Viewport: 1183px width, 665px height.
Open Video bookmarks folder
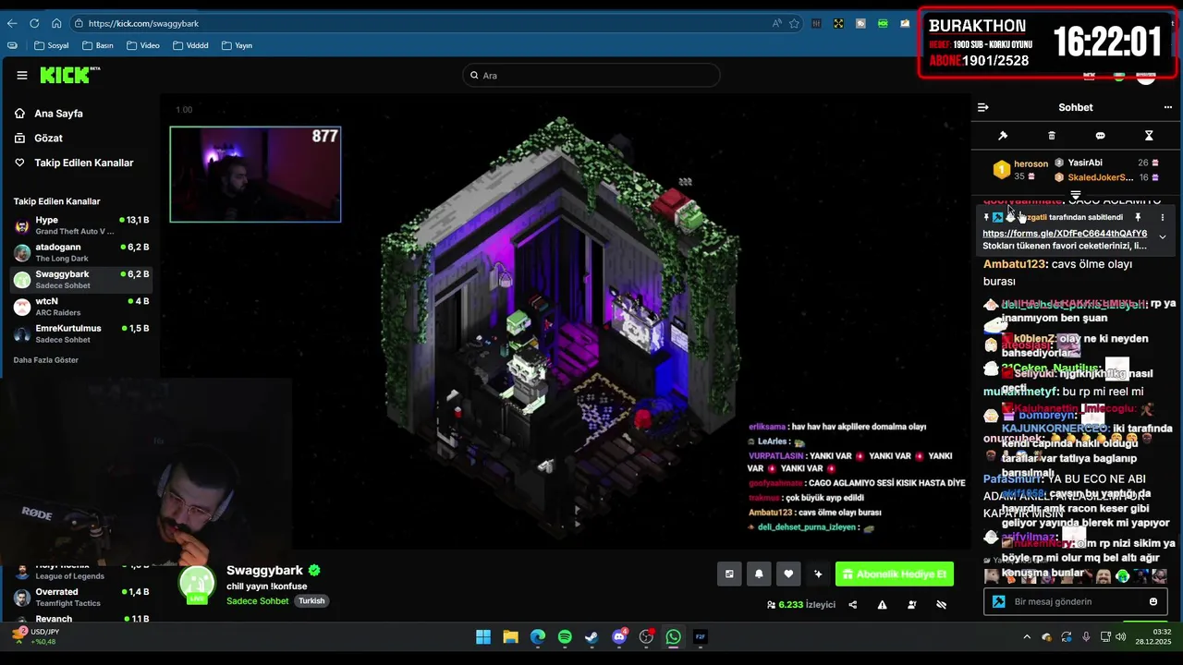(x=143, y=45)
